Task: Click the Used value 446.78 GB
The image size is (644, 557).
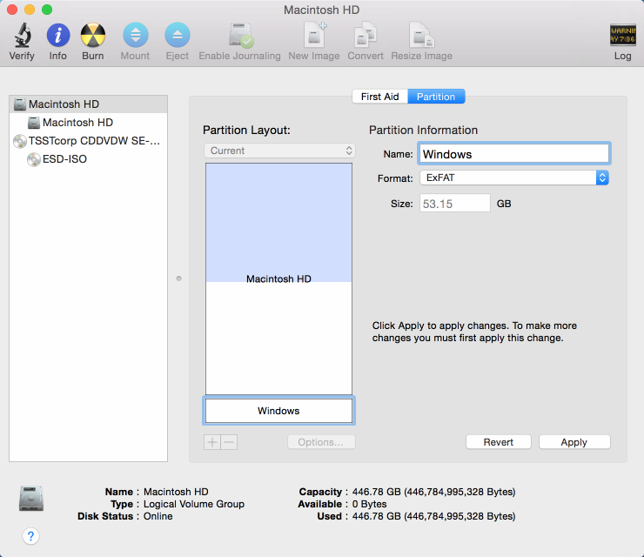Action: coord(433,516)
